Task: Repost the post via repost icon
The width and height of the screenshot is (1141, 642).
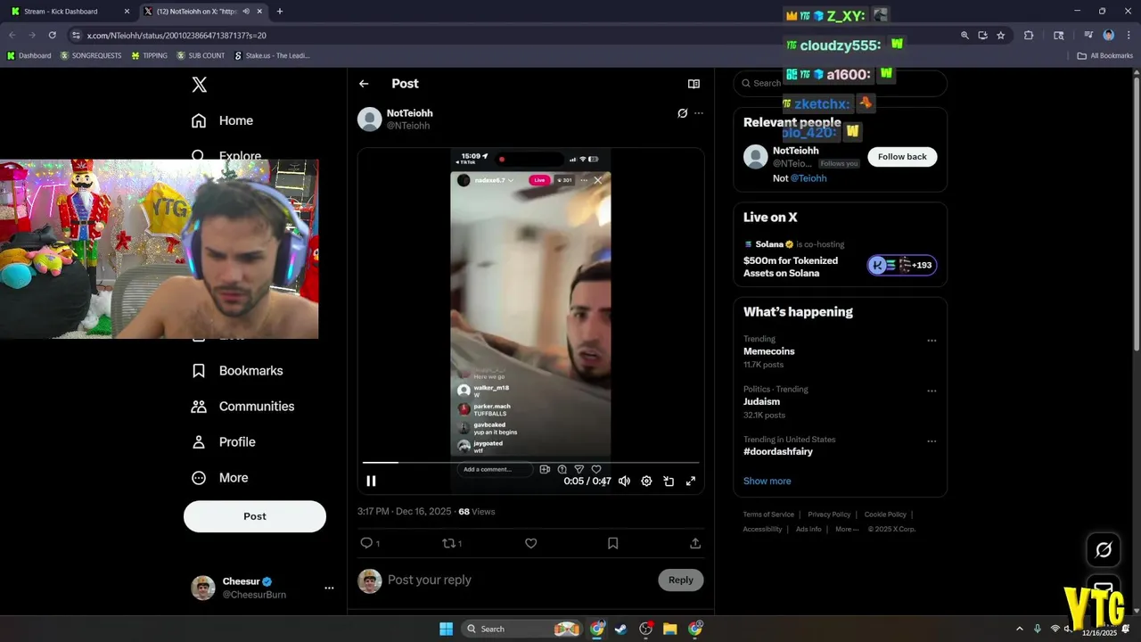Action: click(x=448, y=543)
